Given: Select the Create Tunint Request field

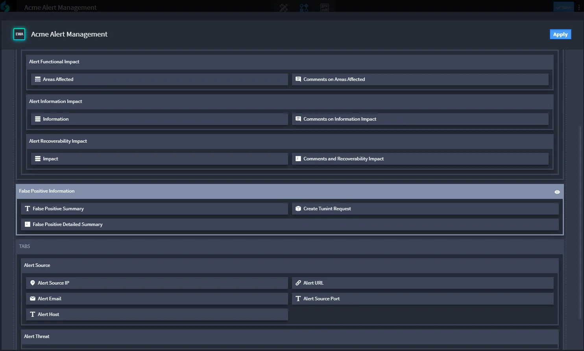Looking at the screenshot, I should tap(425, 209).
